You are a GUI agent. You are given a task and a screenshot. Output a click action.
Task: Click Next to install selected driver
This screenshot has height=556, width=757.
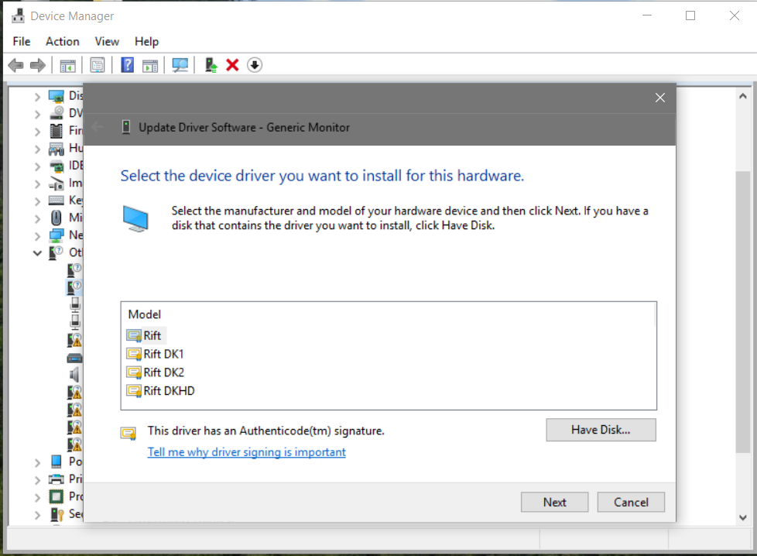pyautogui.click(x=554, y=502)
